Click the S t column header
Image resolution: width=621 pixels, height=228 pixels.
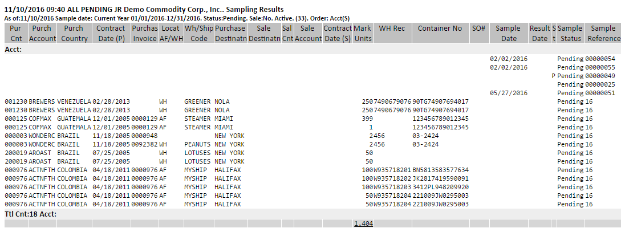pos(554,34)
